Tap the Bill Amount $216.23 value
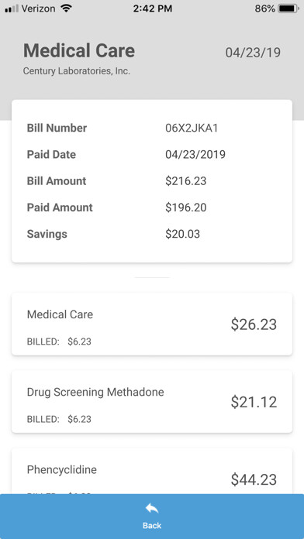This screenshot has width=304, height=539. [186, 181]
